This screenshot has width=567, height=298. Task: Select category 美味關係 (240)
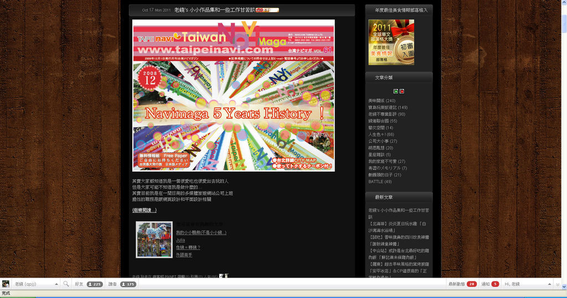tap(382, 101)
